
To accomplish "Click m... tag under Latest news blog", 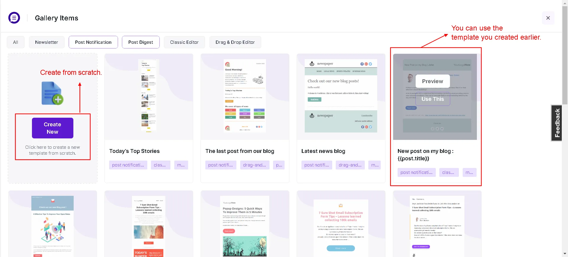I will click(x=375, y=165).
